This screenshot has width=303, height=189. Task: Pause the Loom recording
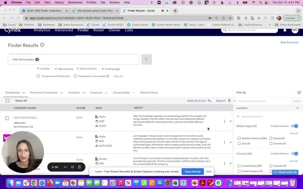(73, 167)
